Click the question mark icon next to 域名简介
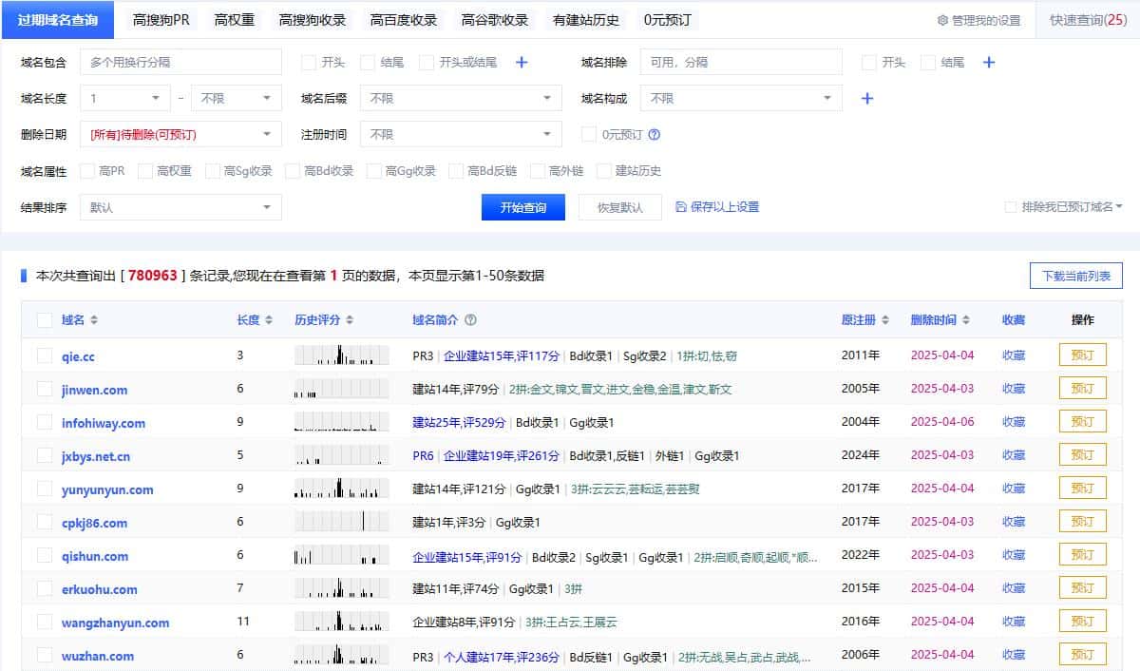This screenshot has width=1140, height=671. [x=471, y=320]
